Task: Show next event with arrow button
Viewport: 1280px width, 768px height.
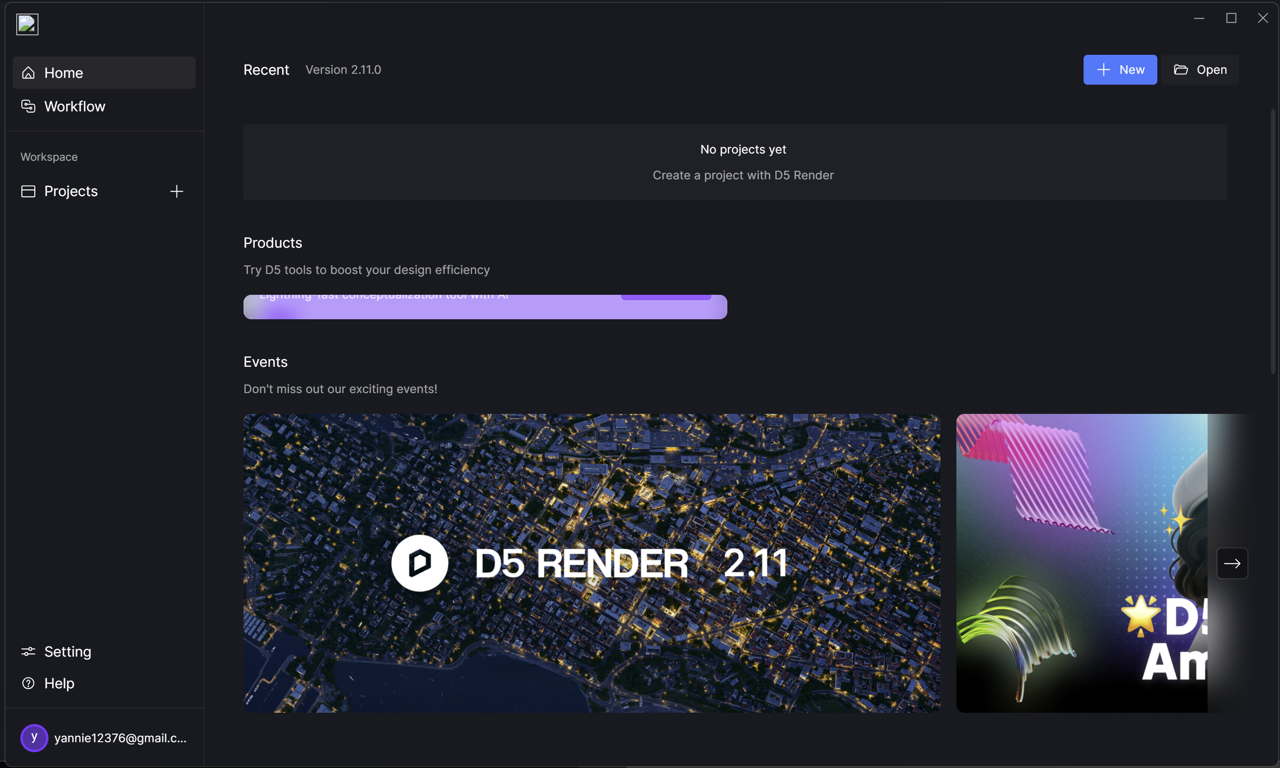Action: tap(1232, 563)
